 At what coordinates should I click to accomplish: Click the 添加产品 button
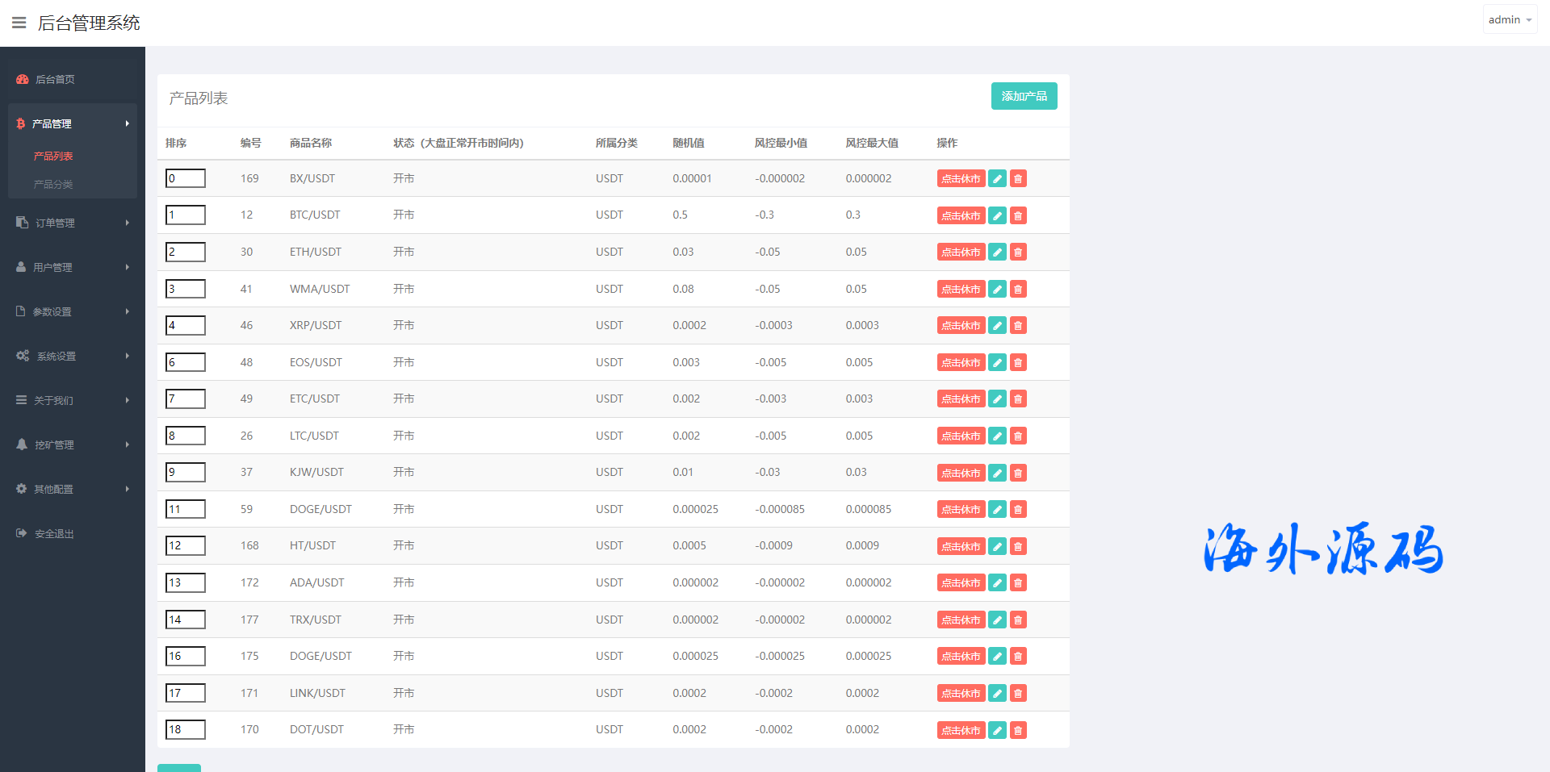click(1024, 96)
